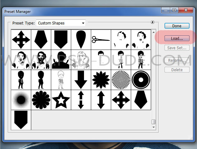Open the Preset Type dropdown
The height and width of the screenshot is (149, 197).
coord(61,23)
